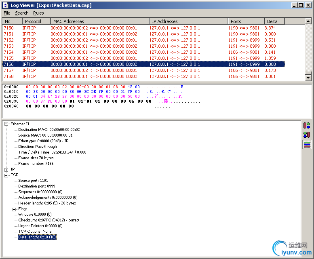Close the Log Viewer window

308,5
